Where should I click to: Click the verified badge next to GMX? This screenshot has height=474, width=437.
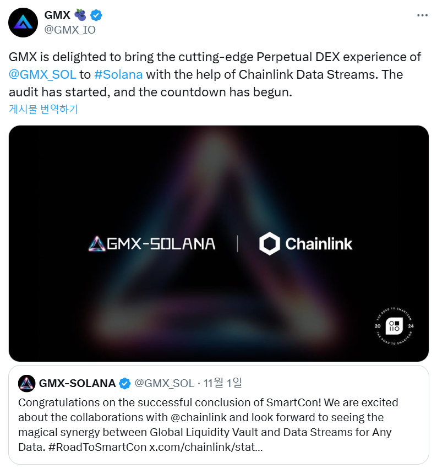[96, 15]
